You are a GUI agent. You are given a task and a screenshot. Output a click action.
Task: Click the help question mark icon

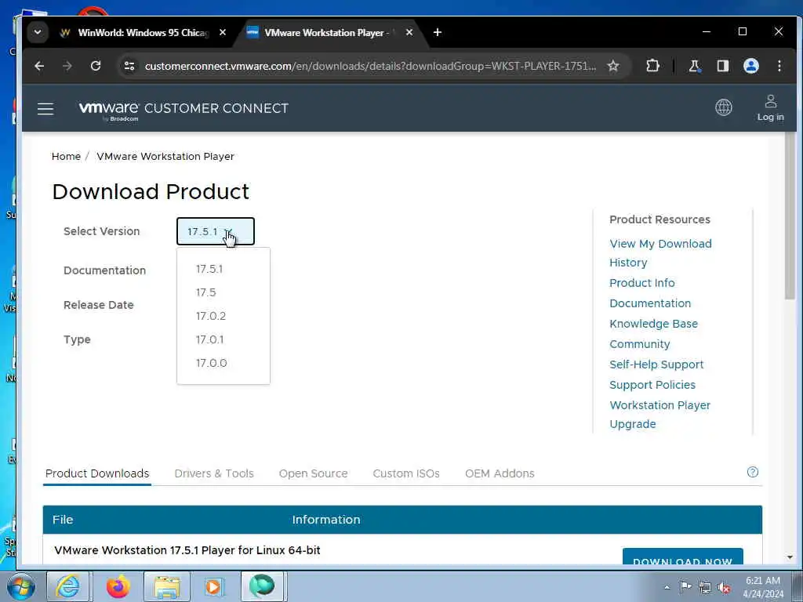[x=752, y=472]
